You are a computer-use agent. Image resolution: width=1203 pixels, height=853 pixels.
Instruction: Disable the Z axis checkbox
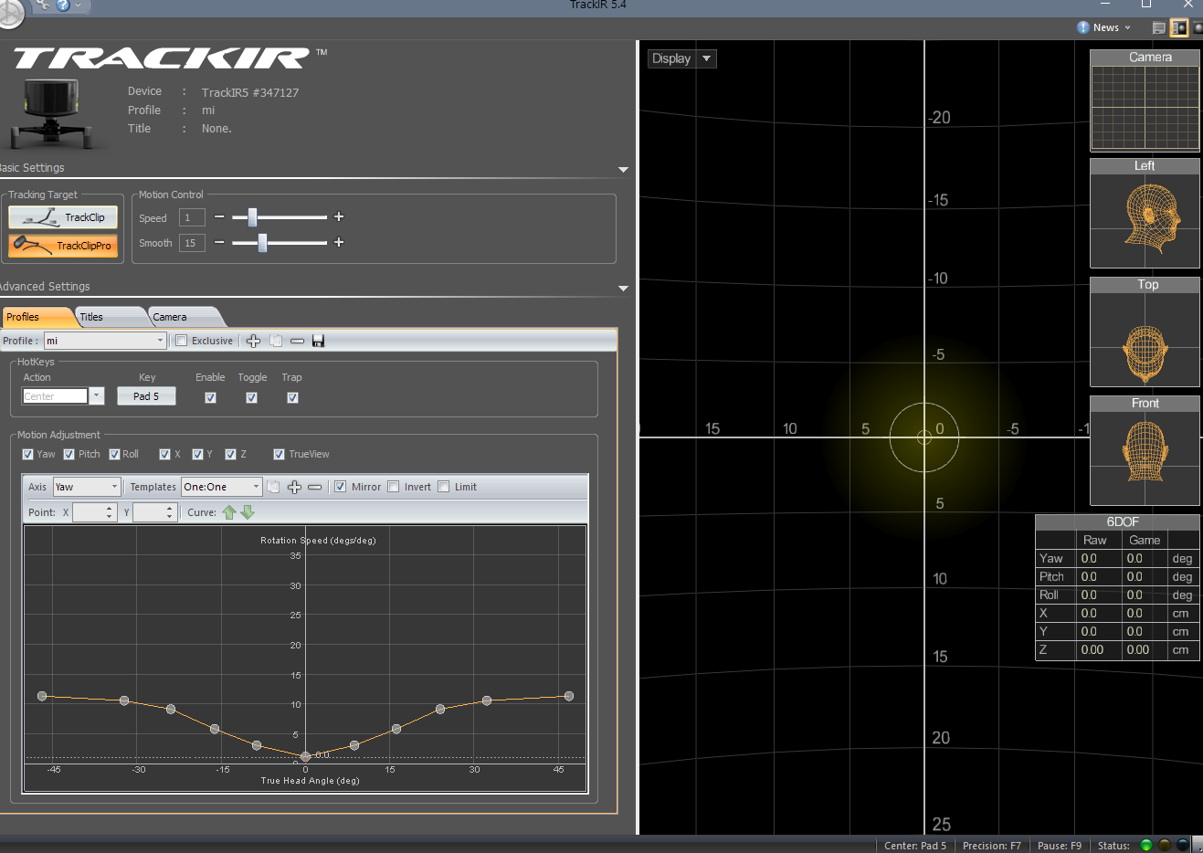coord(230,454)
